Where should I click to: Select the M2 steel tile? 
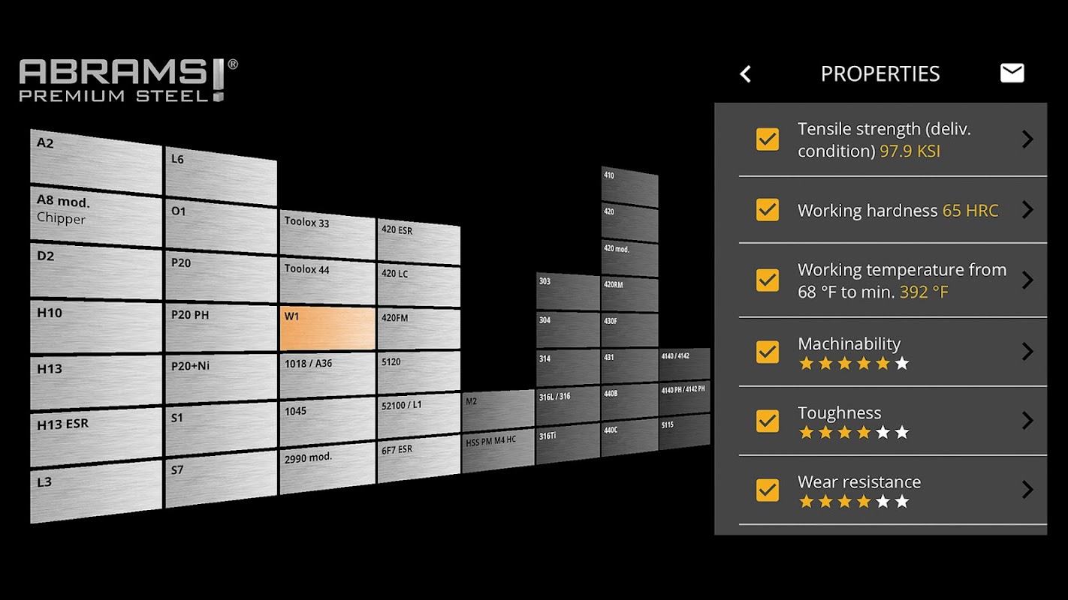click(497, 410)
